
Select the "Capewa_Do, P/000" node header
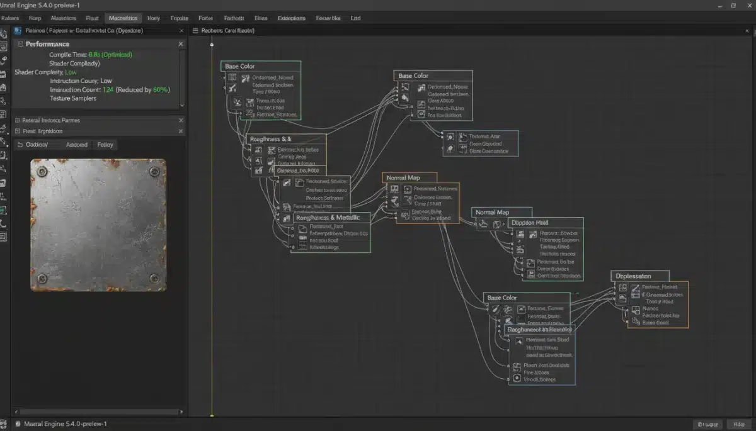(298, 170)
